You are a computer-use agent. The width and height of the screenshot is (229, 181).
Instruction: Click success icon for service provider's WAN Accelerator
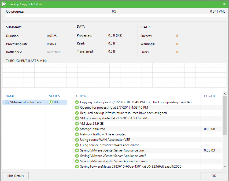click(77, 145)
